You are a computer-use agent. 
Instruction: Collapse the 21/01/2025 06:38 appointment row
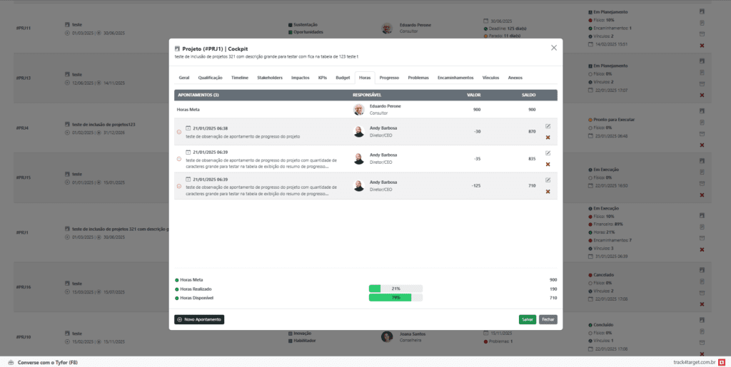pos(178,132)
